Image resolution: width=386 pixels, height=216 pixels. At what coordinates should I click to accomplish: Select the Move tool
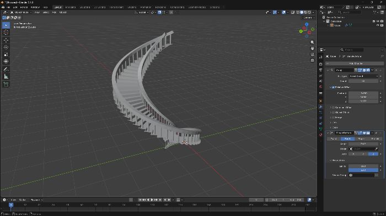click(6, 40)
